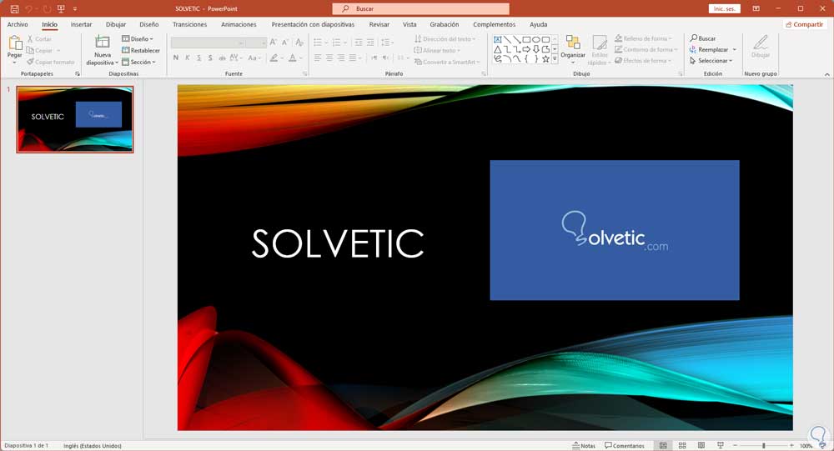Collapse the ribbon with the chevron

pyautogui.click(x=827, y=74)
